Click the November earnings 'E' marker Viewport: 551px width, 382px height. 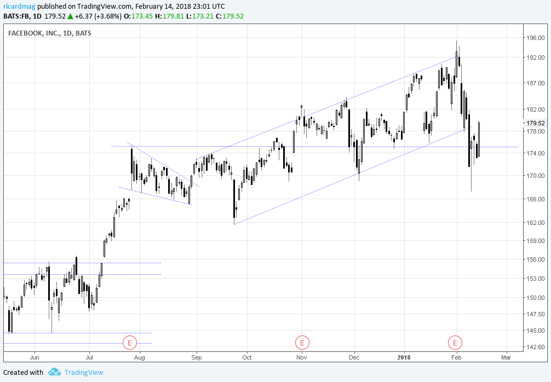tap(302, 343)
